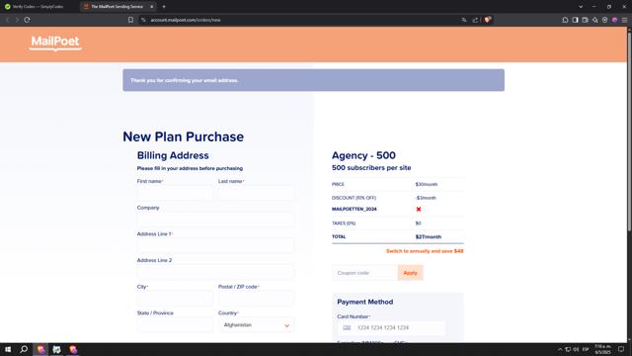Click the Card Number input field
Screen dimensions: 632x356
[x=391, y=327]
